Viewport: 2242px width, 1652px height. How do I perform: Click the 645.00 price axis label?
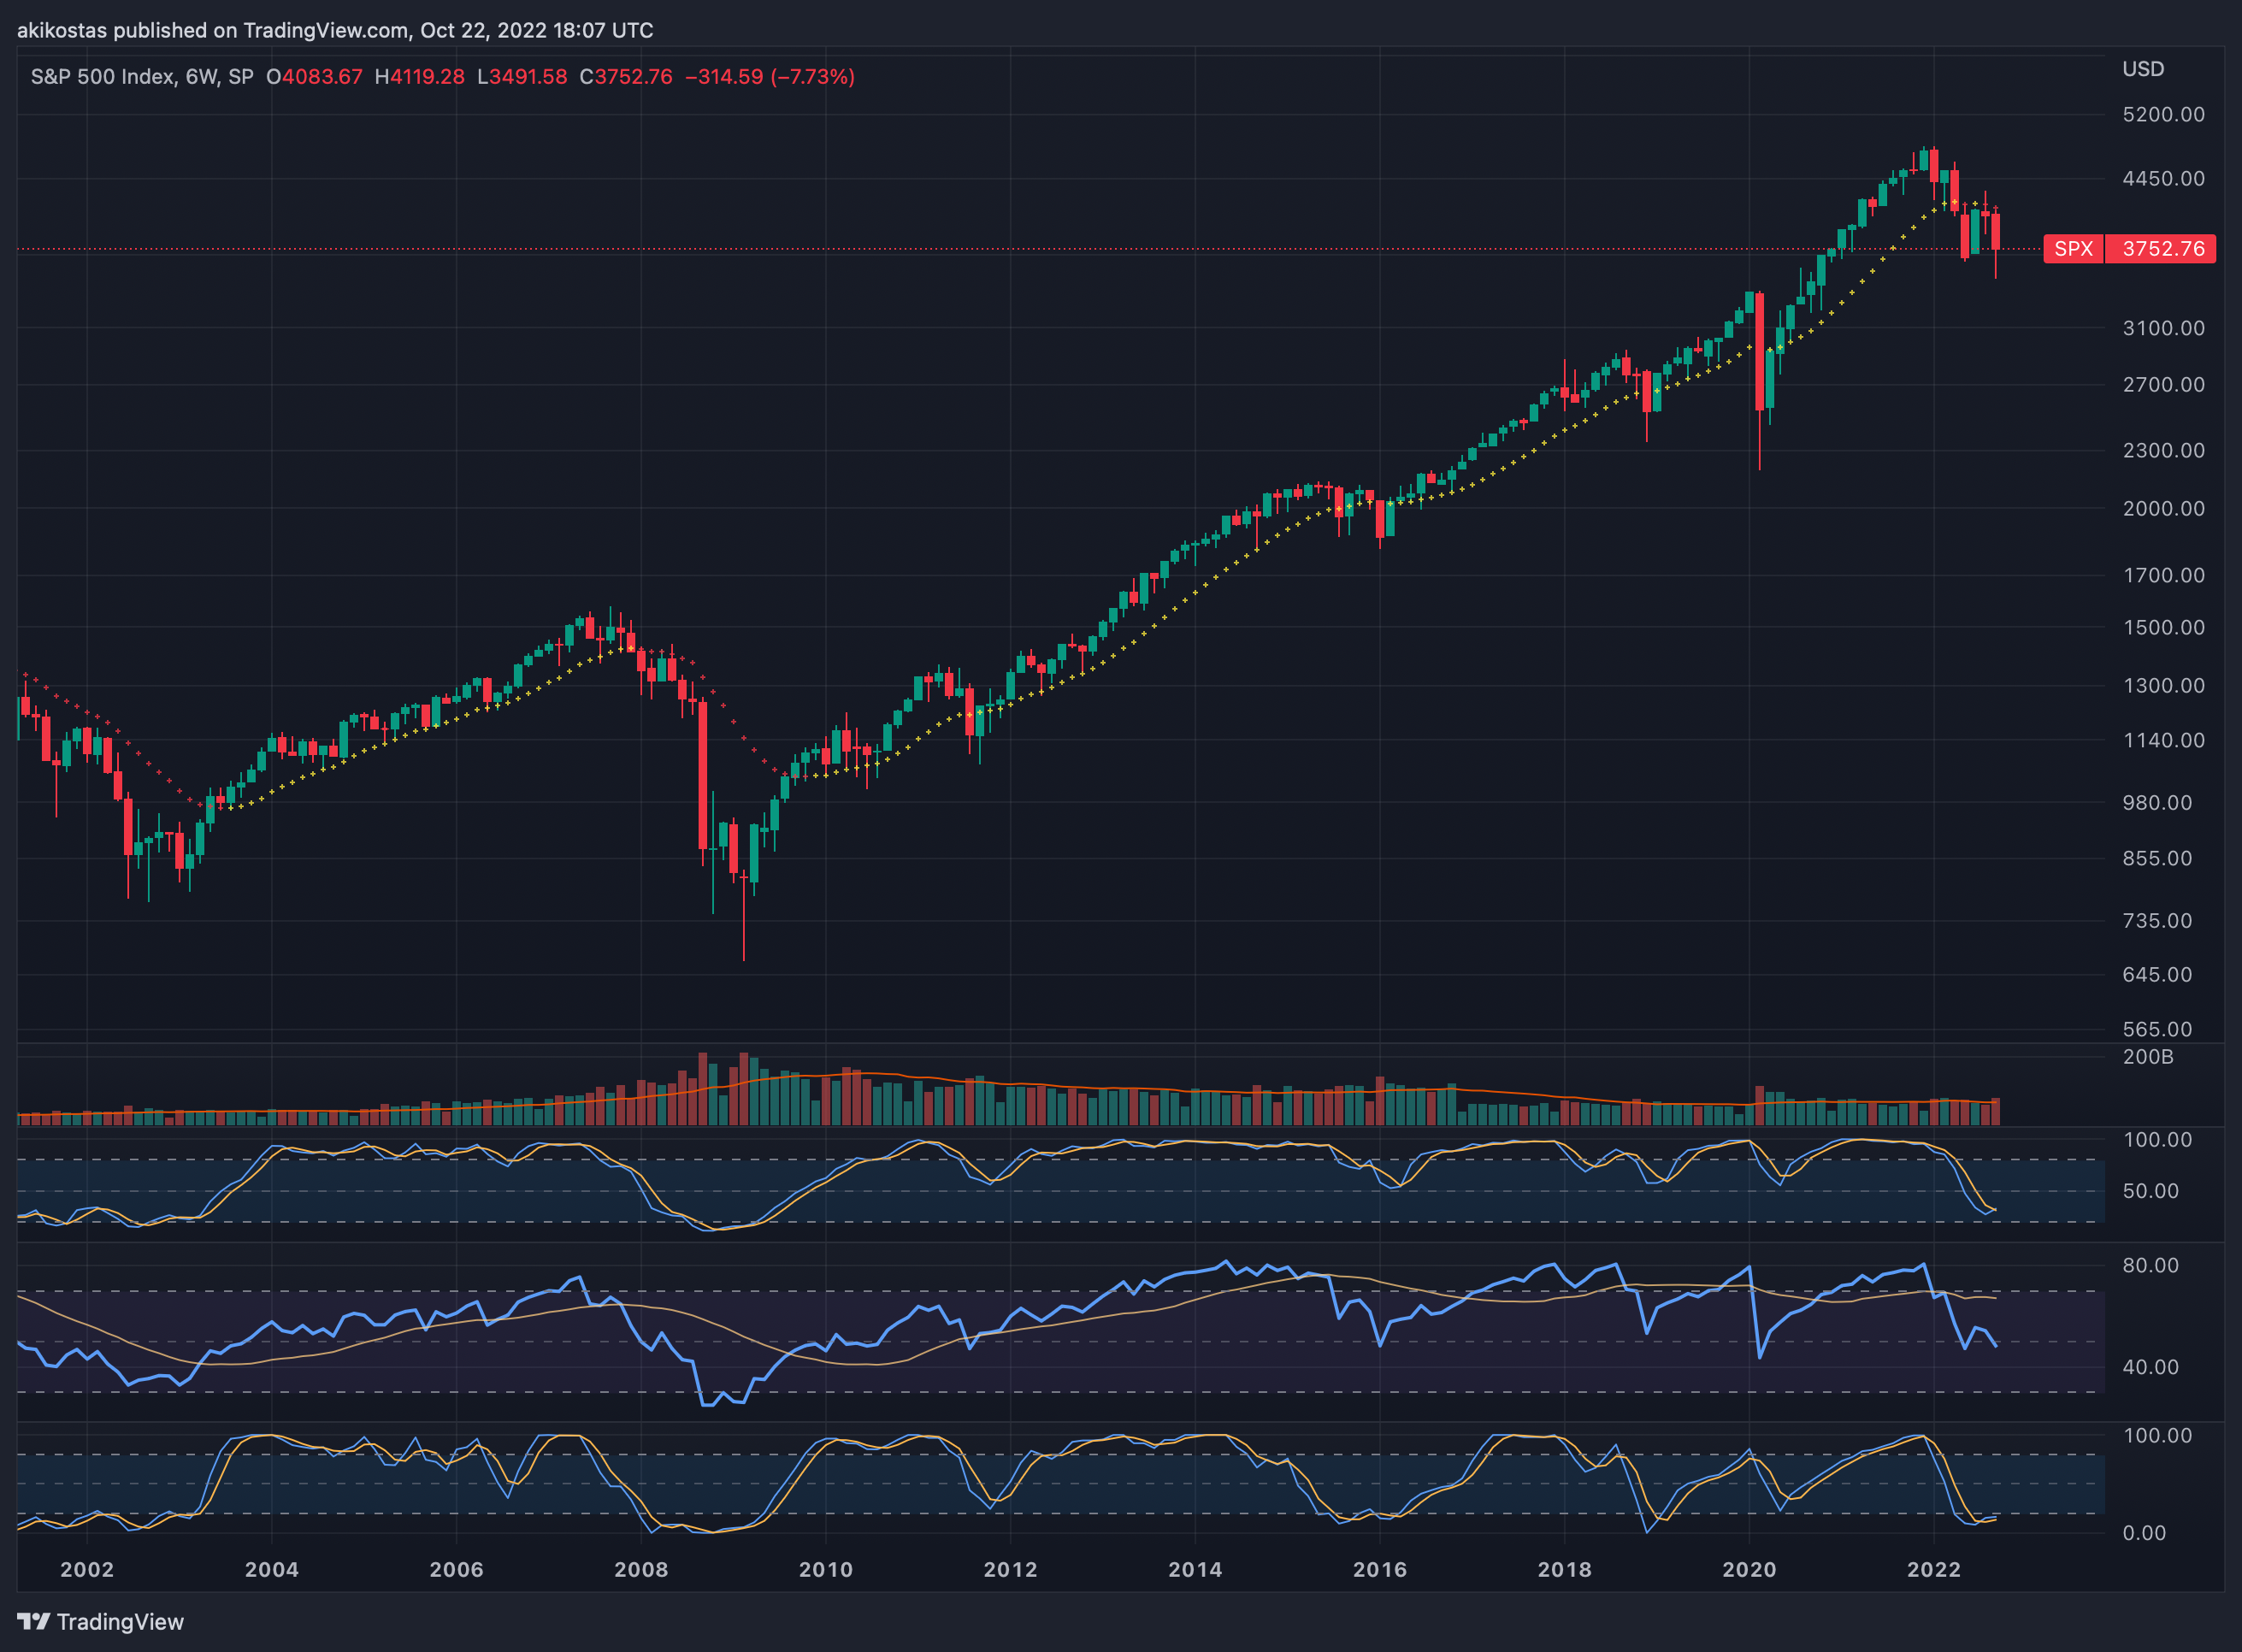[2157, 975]
